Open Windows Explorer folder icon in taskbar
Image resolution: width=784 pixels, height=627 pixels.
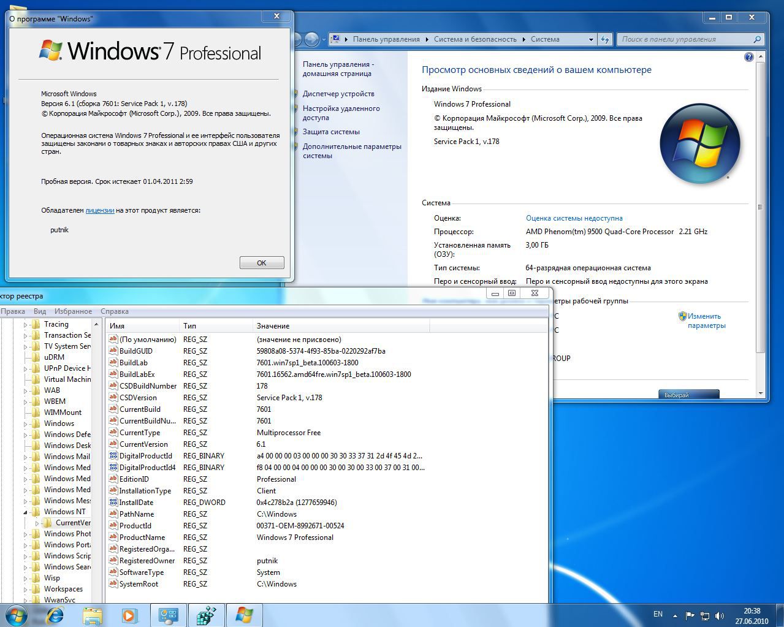pos(93,615)
